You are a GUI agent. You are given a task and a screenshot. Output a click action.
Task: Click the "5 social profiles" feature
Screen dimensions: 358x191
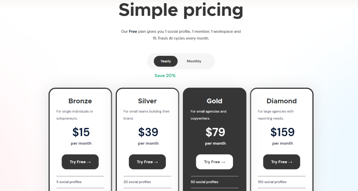pos(69,182)
